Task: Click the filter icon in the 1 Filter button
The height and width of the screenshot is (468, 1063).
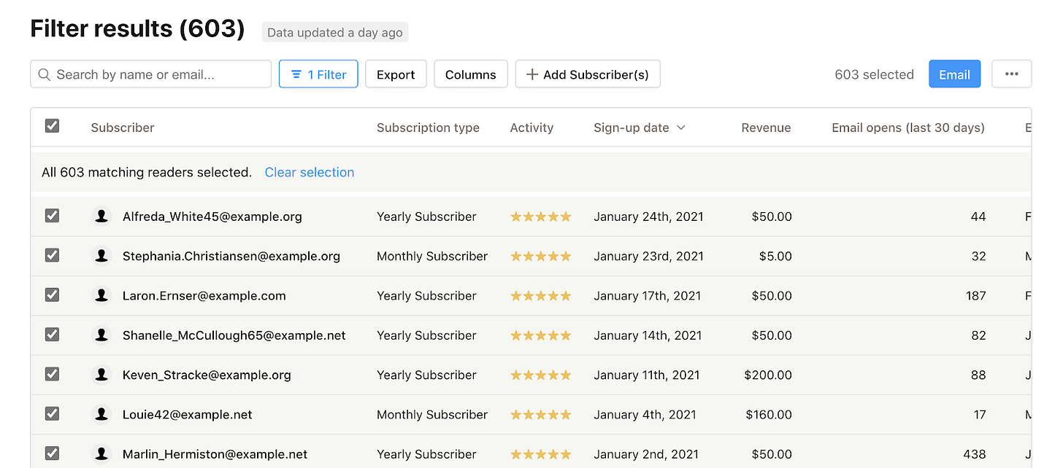Action: [296, 74]
